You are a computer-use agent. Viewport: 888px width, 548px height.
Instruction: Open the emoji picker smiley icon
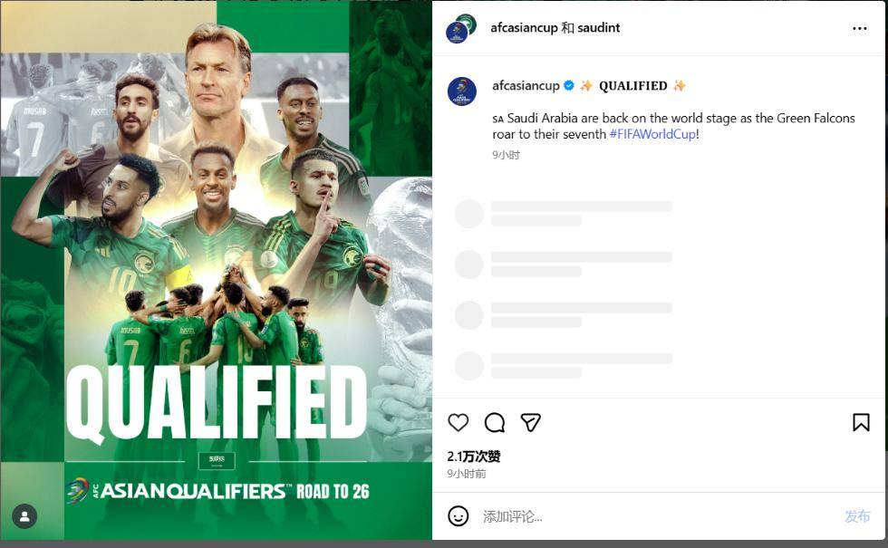click(x=458, y=516)
